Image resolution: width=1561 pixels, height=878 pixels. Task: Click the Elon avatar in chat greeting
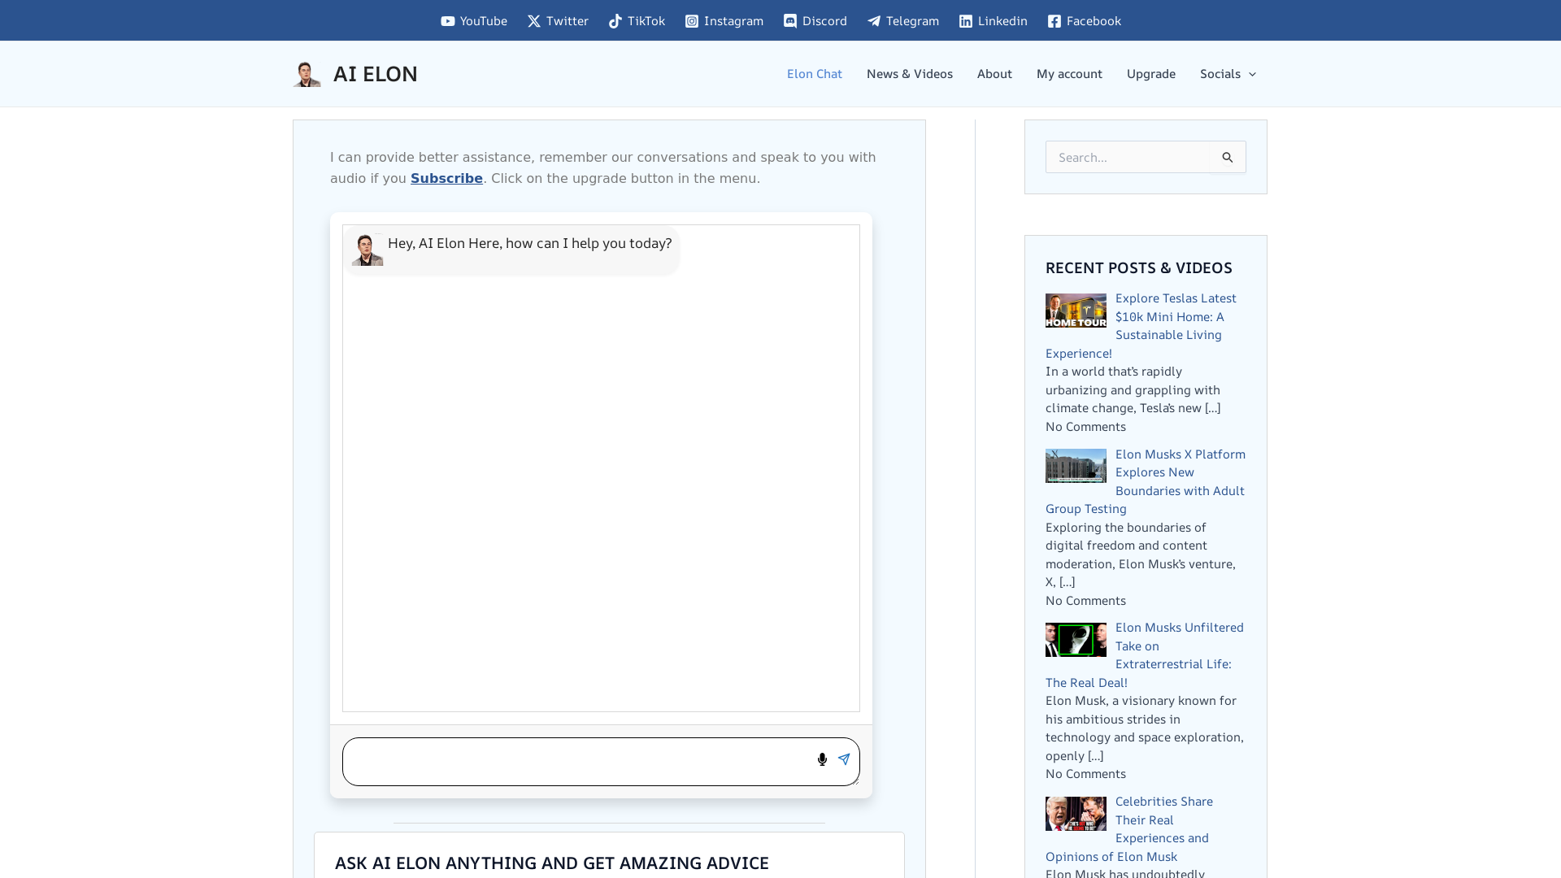(367, 250)
